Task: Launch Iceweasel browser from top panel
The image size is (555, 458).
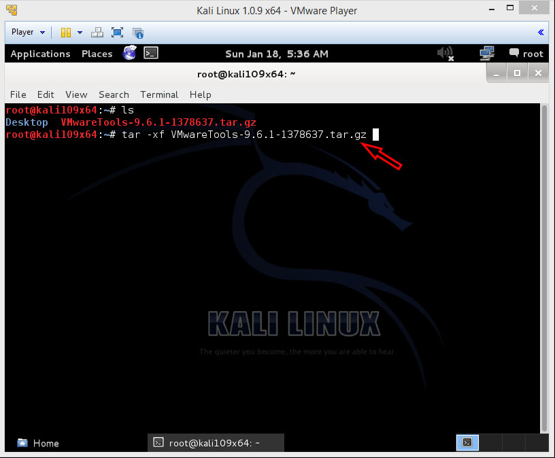Action: (x=129, y=53)
